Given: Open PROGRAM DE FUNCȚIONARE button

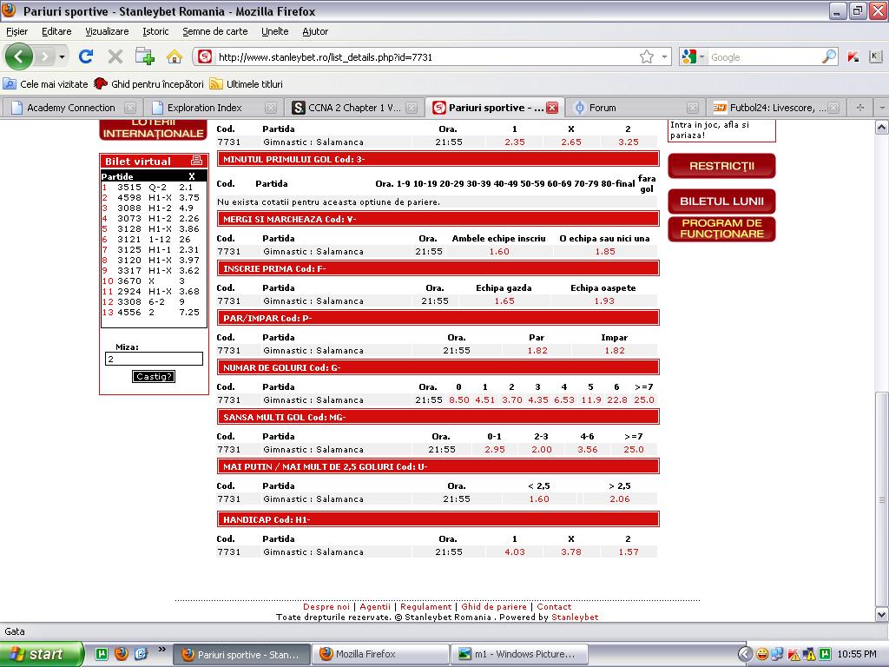Looking at the screenshot, I should click(721, 228).
